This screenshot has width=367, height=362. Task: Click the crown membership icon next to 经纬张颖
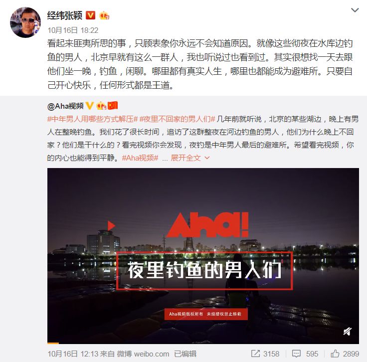104,15
